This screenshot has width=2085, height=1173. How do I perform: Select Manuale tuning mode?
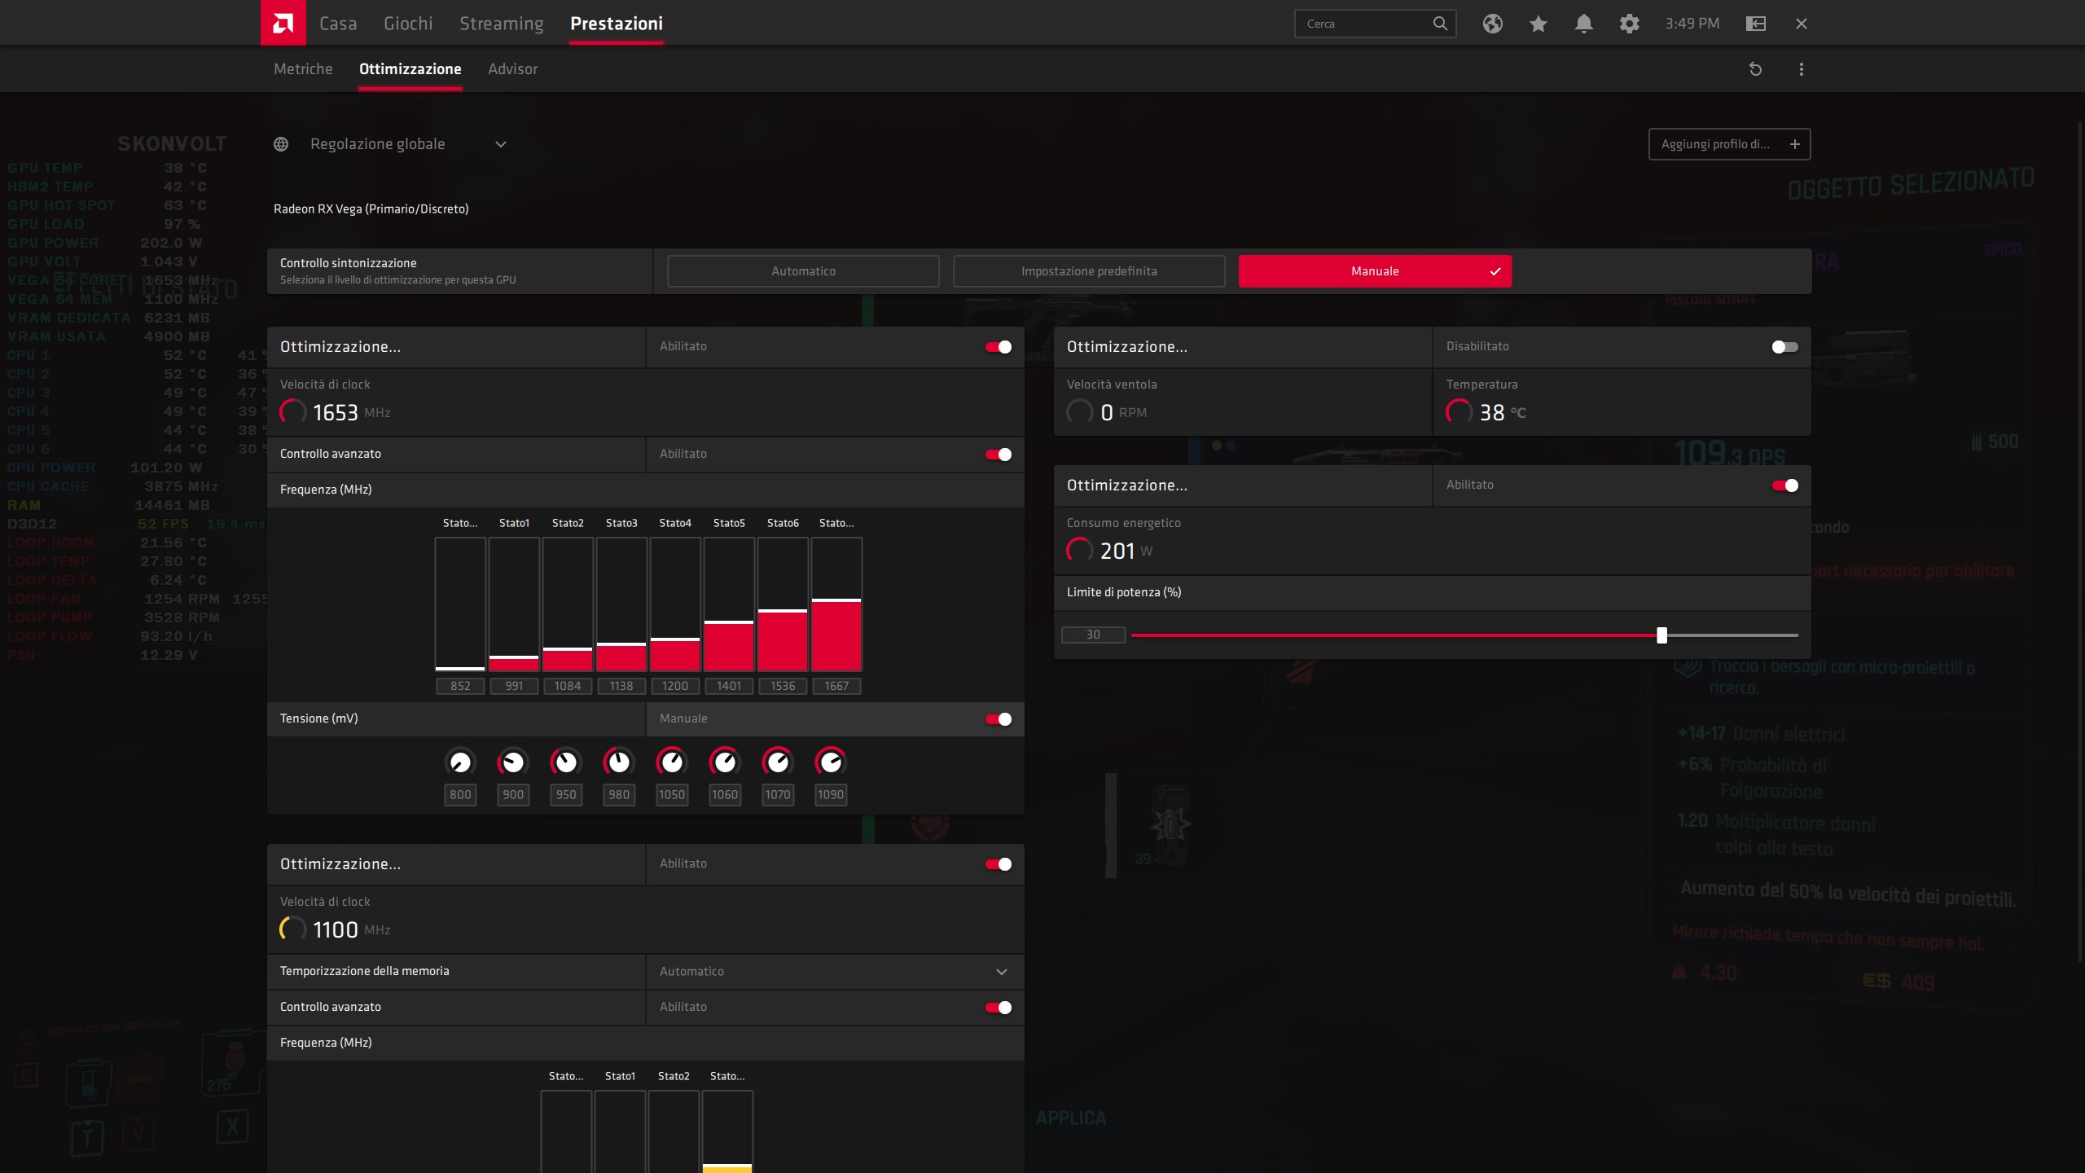click(1375, 271)
